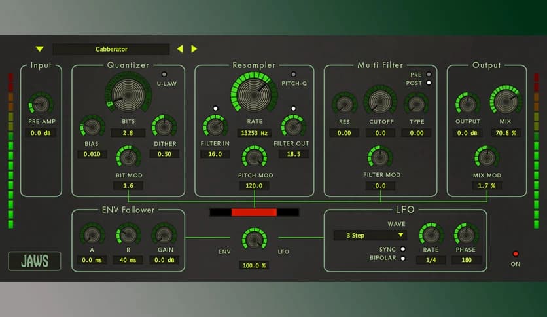Screen dimensions: 547x317
Task: Click the OUTPUT value 0.0 dB
Action: pyautogui.click(x=467, y=133)
